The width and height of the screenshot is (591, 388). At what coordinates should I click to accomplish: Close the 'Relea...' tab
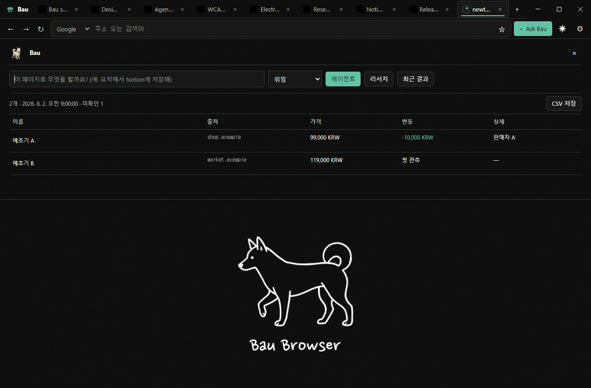point(447,9)
